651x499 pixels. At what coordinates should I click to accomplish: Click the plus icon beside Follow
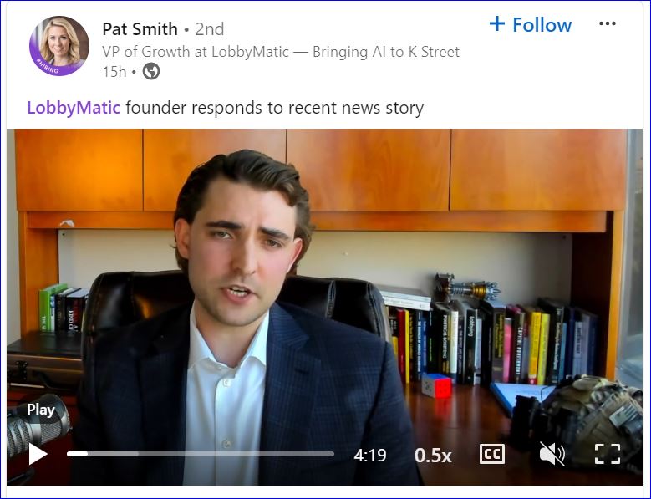click(497, 23)
